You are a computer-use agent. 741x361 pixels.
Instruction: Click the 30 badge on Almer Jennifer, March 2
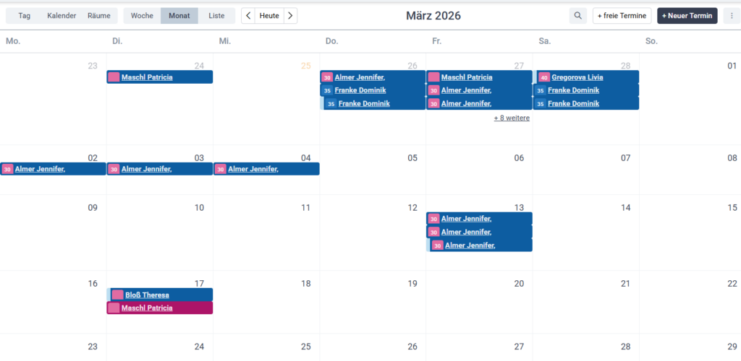pyautogui.click(x=7, y=169)
